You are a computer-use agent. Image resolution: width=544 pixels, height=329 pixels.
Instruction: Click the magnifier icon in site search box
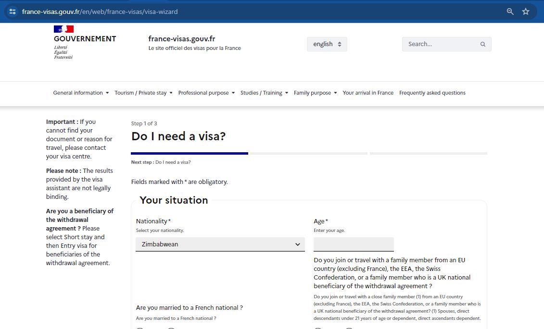tap(483, 44)
